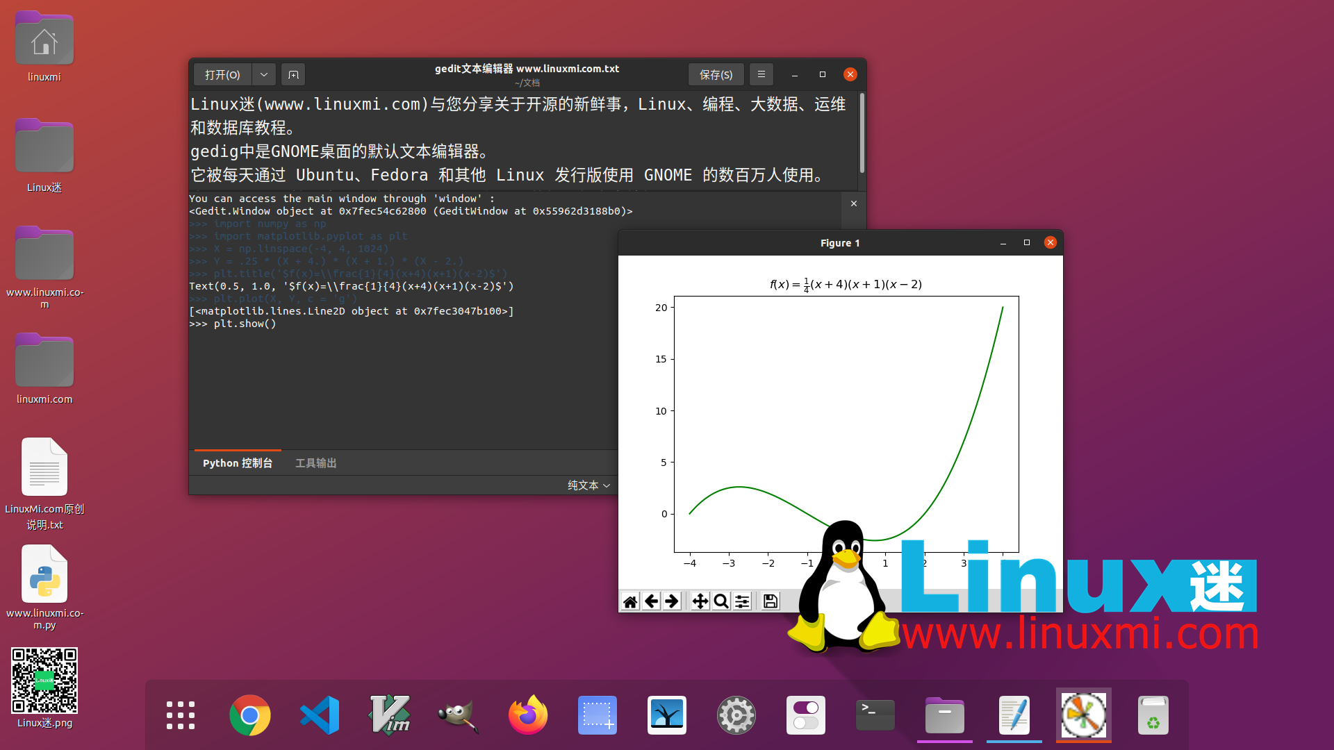Open gedit hamburger menu
Viewport: 1334px width, 750px height.
pyautogui.click(x=761, y=74)
